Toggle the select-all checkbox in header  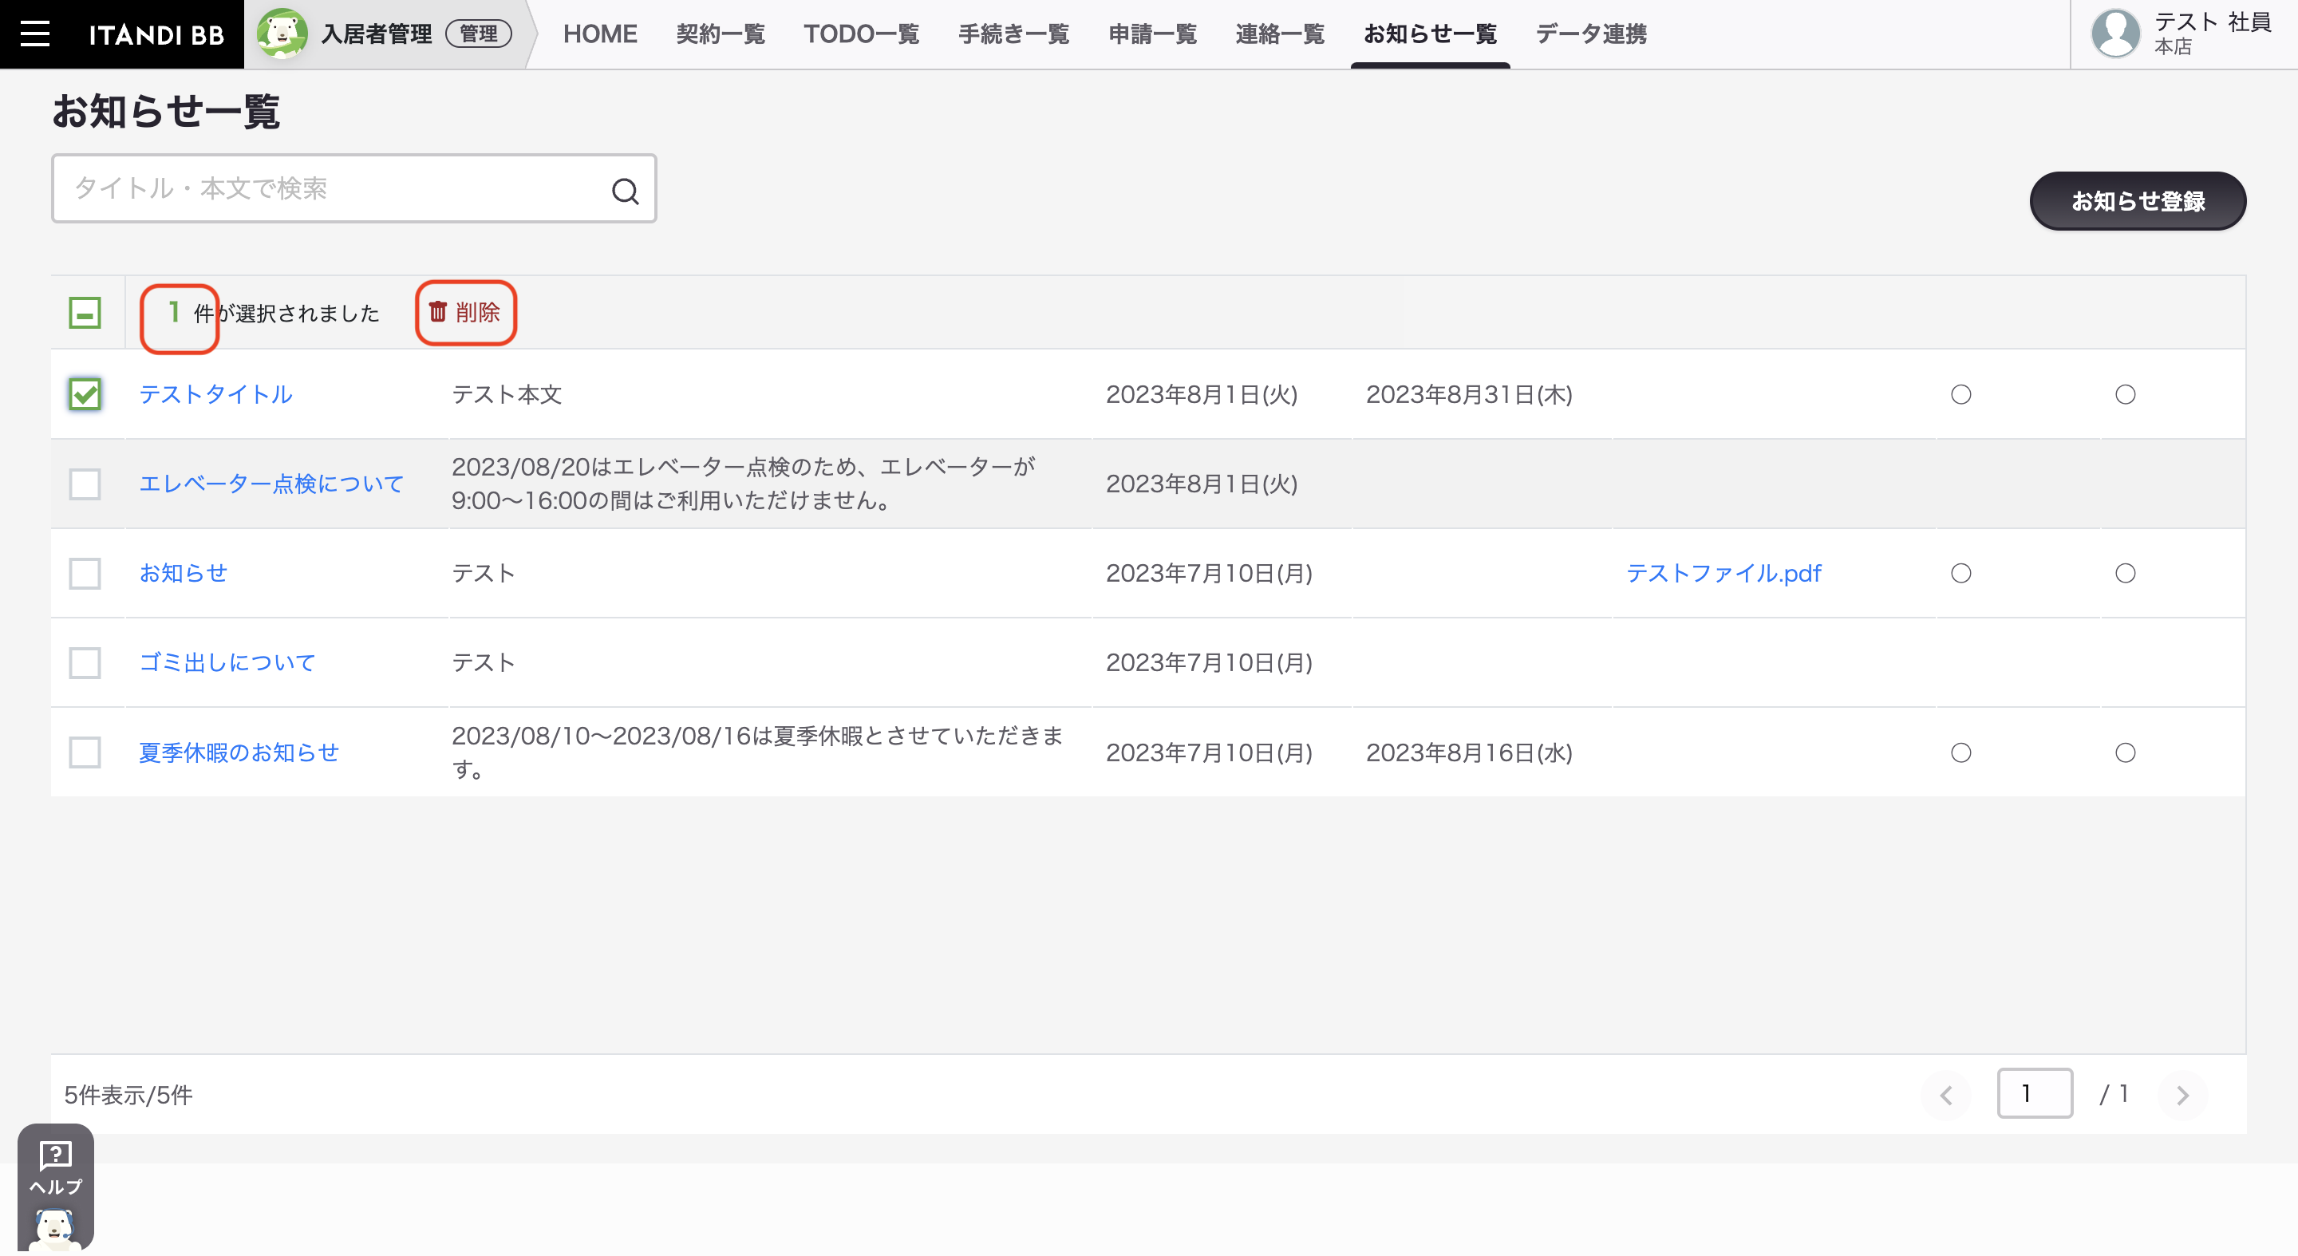[x=85, y=313]
